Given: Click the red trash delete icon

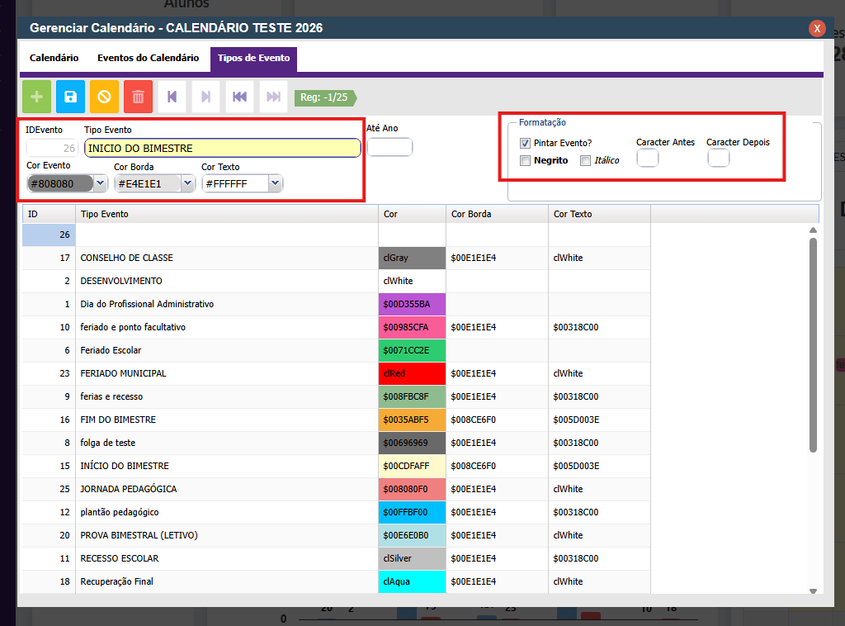Looking at the screenshot, I should pos(138,97).
